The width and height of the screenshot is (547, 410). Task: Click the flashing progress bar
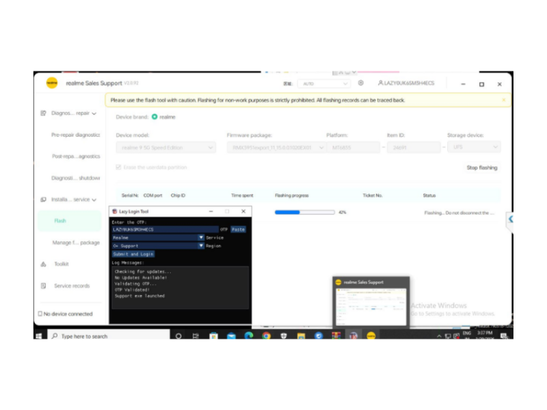[x=304, y=212]
